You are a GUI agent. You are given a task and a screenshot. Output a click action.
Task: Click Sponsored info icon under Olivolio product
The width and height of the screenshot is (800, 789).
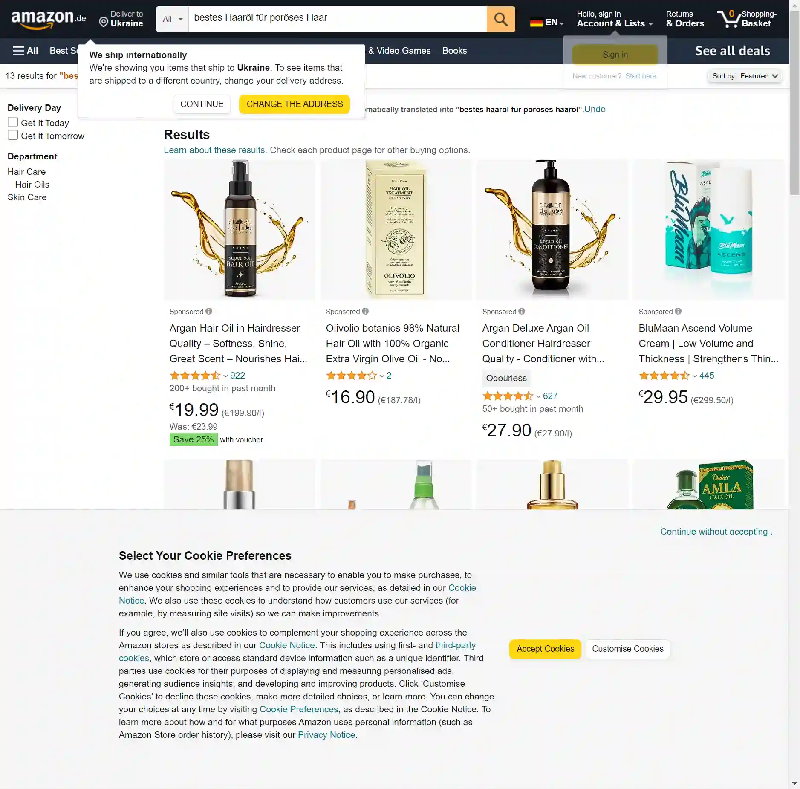(x=365, y=311)
